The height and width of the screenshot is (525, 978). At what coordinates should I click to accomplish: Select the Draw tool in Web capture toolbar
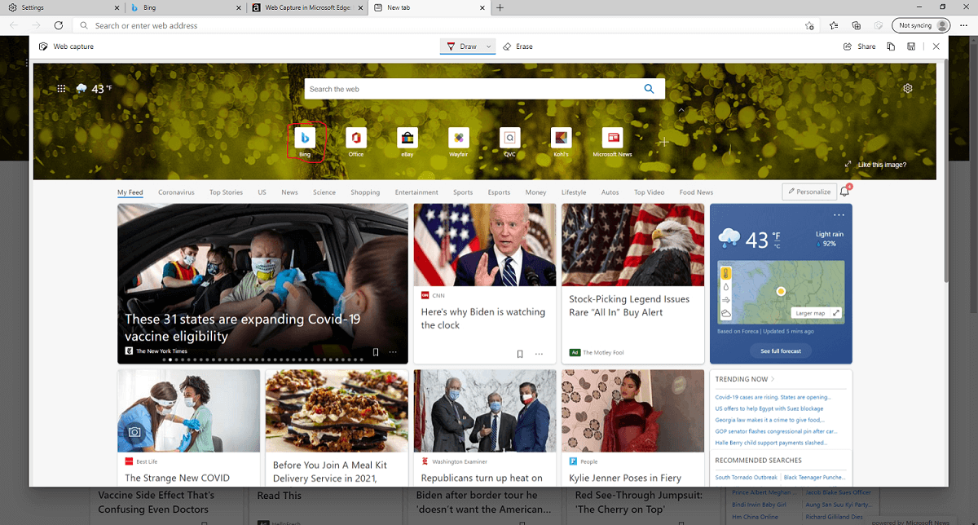coord(463,46)
